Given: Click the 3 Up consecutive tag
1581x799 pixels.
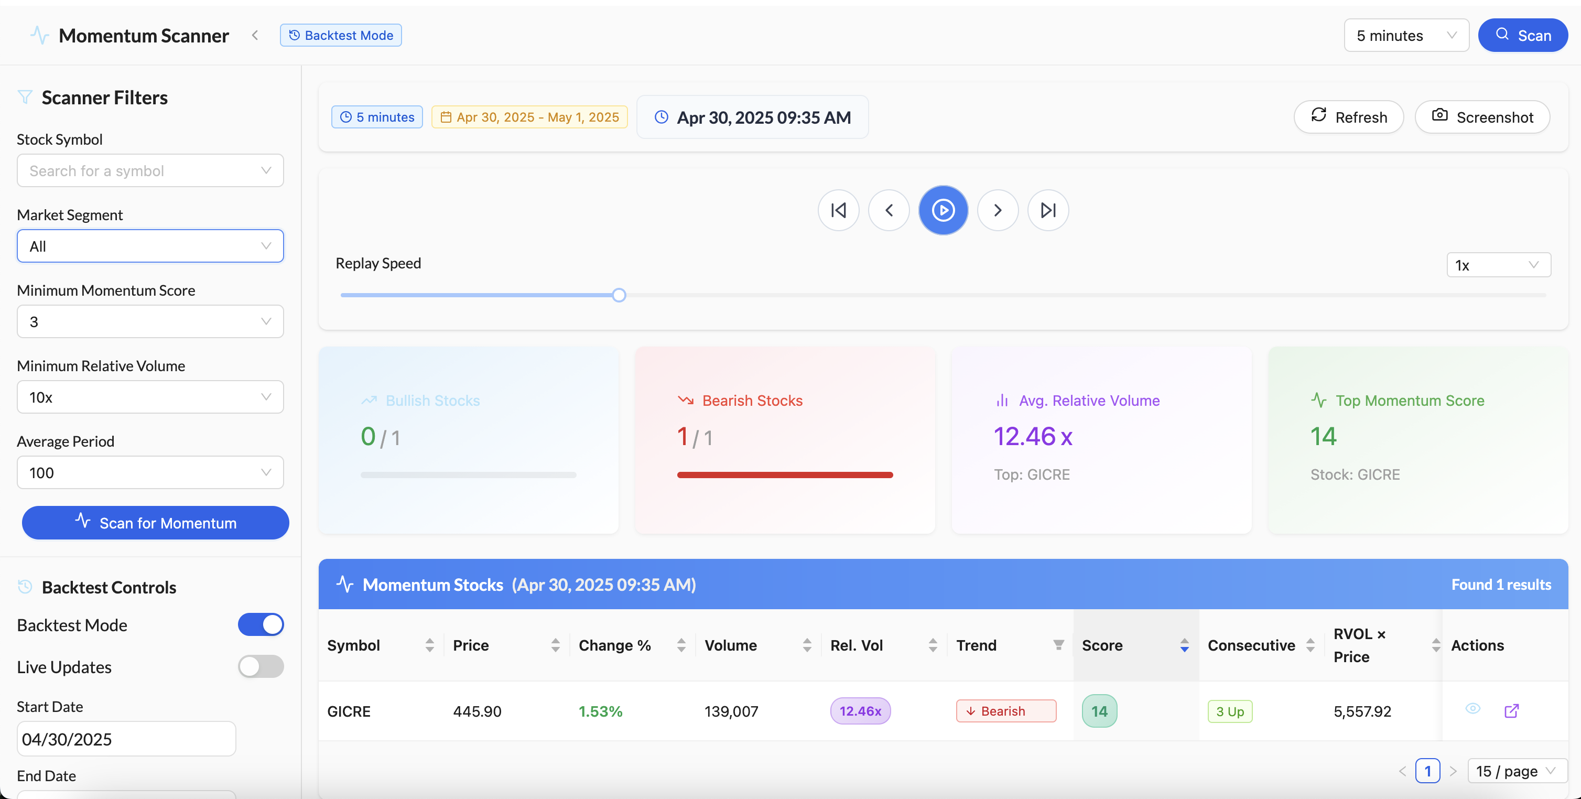Looking at the screenshot, I should (x=1230, y=711).
